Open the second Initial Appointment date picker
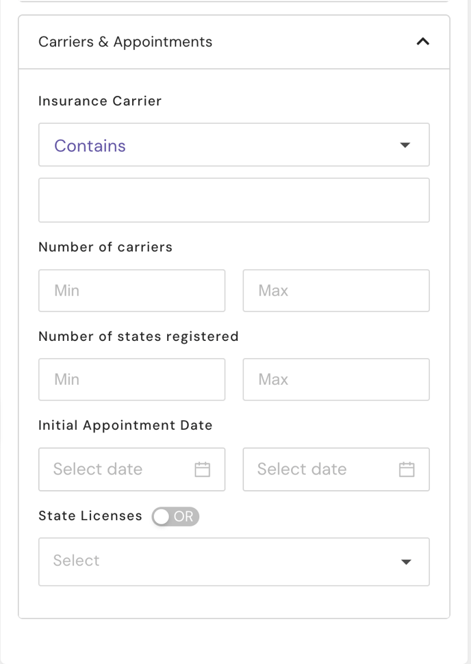Viewport: 471px width, 664px height. pos(336,469)
